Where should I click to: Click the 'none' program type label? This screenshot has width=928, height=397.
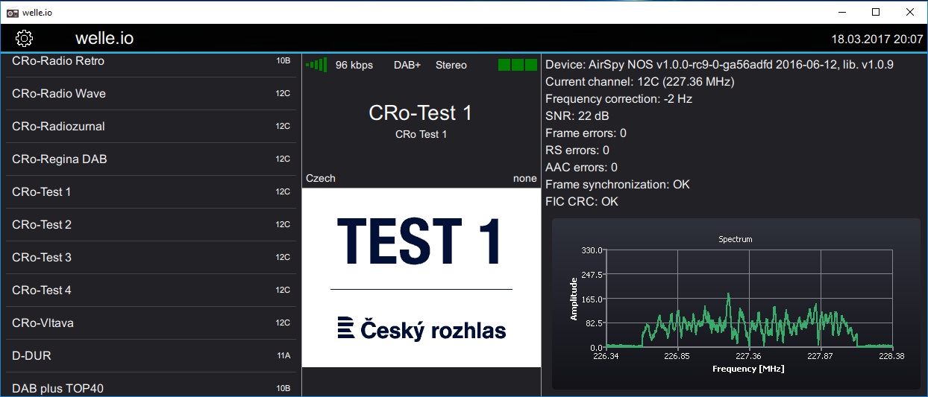click(x=525, y=179)
